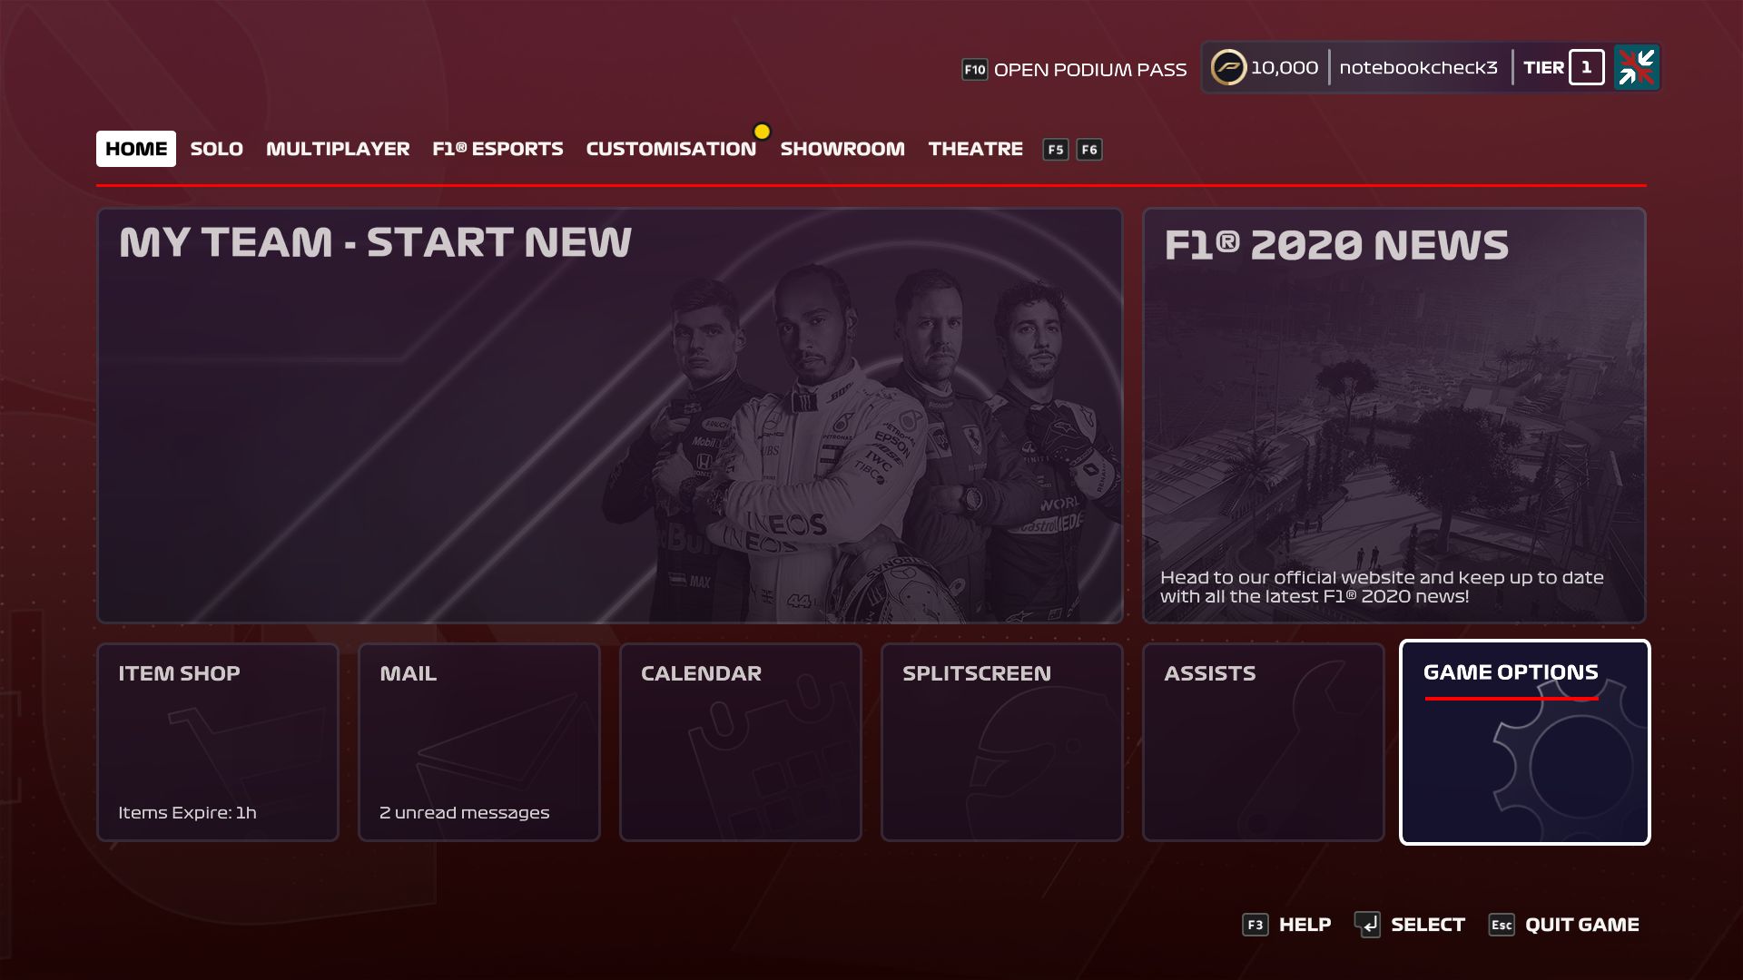Screen dimensions: 1743x980
Task: Click the PitCoin currency icon
Action: pyautogui.click(x=1228, y=67)
